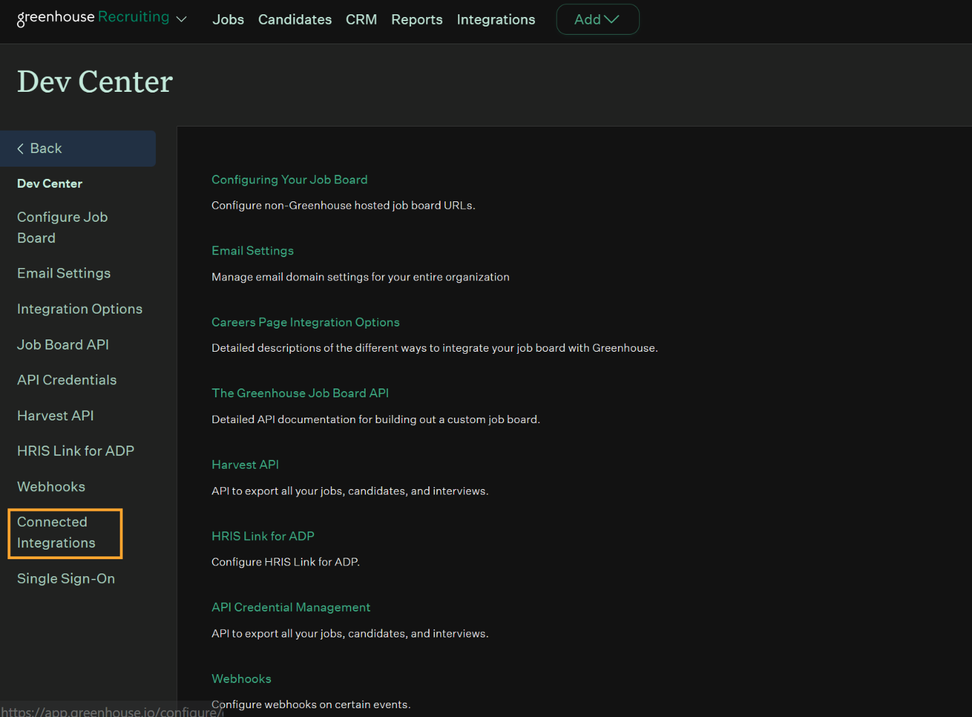Open Integrations in the top navigation
This screenshot has height=717, width=972.
[496, 20]
